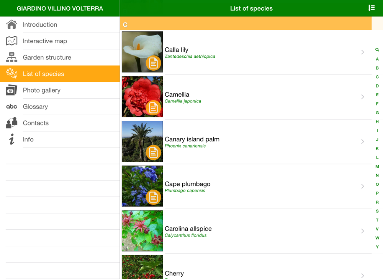The height and width of the screenshot is (279, 383).
Task: Click the Interactive map icon
Action: click(x=12, y=41)
